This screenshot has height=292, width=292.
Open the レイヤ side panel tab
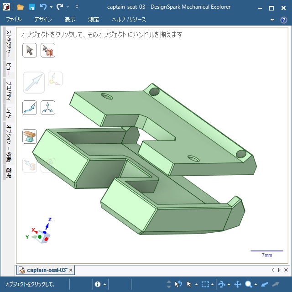9,113
